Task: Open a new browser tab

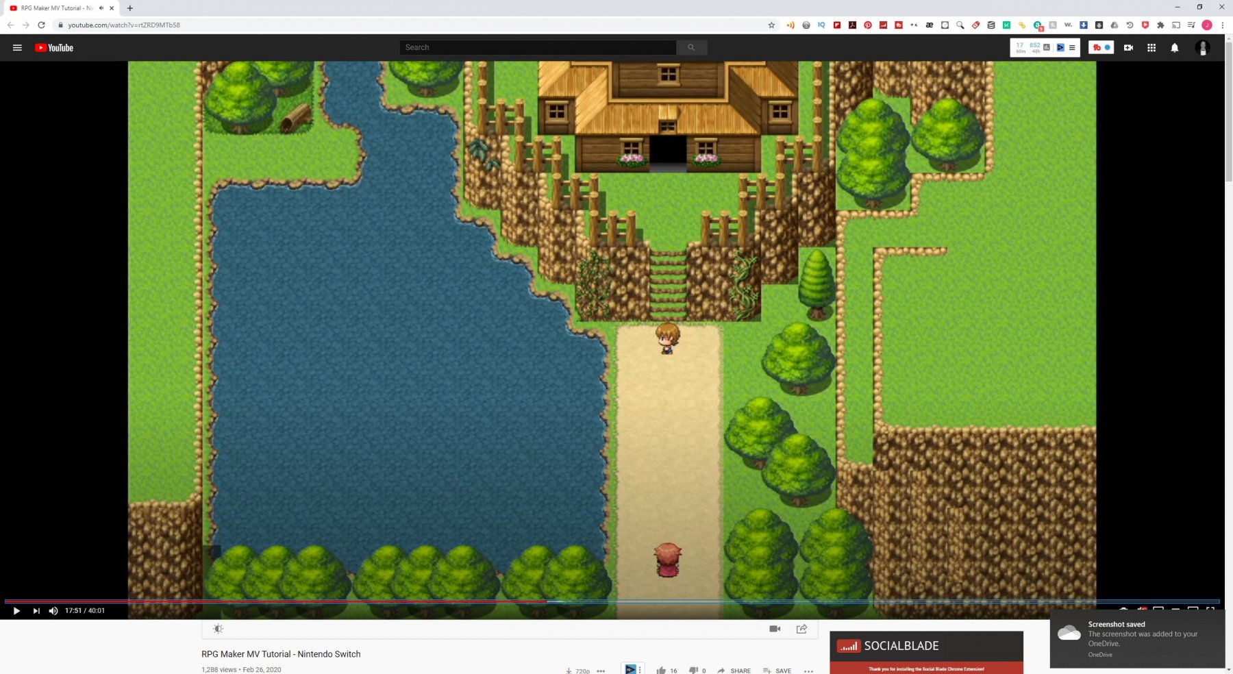Action: tap(130, 8)
